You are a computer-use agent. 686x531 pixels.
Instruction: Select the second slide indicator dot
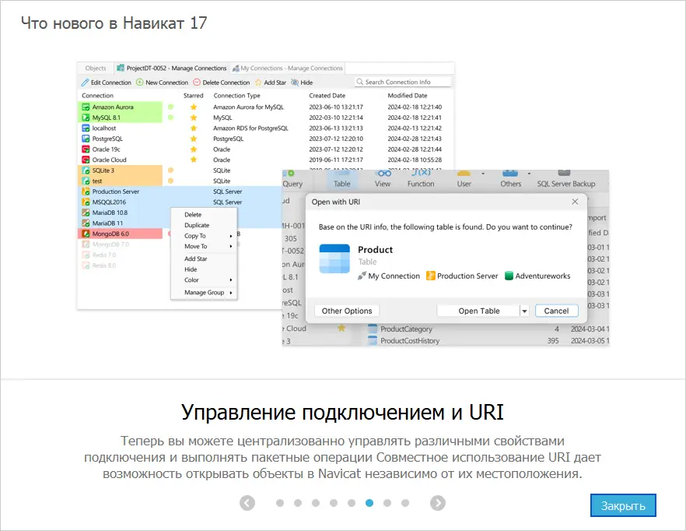298,503
